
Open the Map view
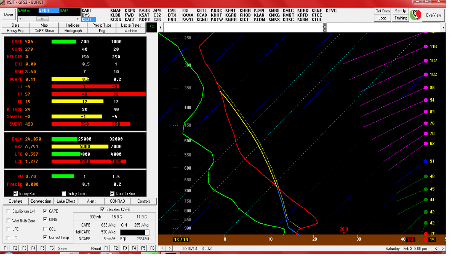(44, 25)
